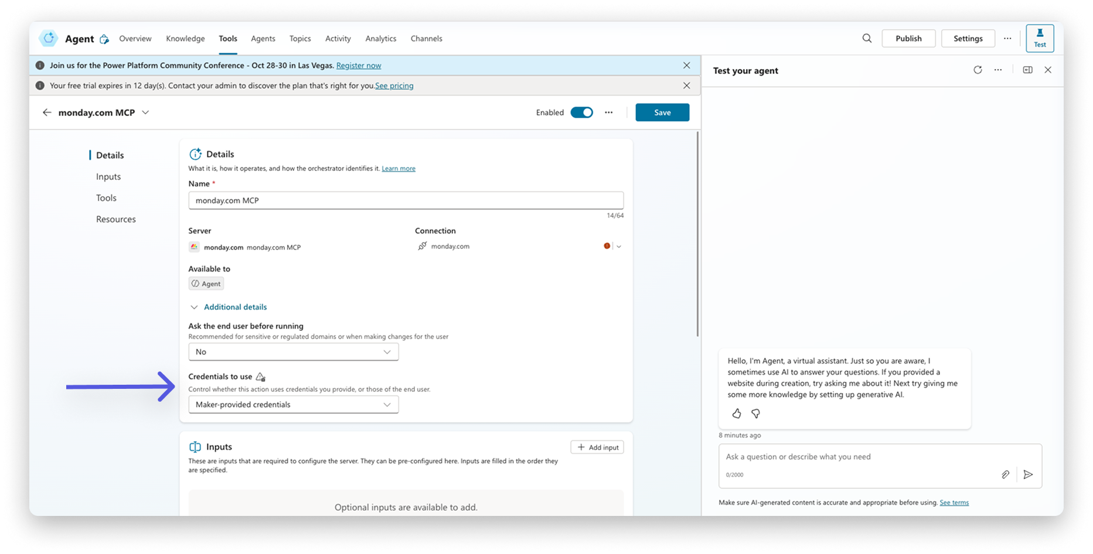
Task: Open test pane more options ellipsis
Action: click(998, 70)
